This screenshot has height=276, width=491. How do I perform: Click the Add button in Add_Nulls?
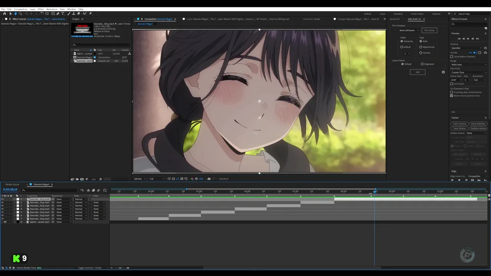pos(418,72)
